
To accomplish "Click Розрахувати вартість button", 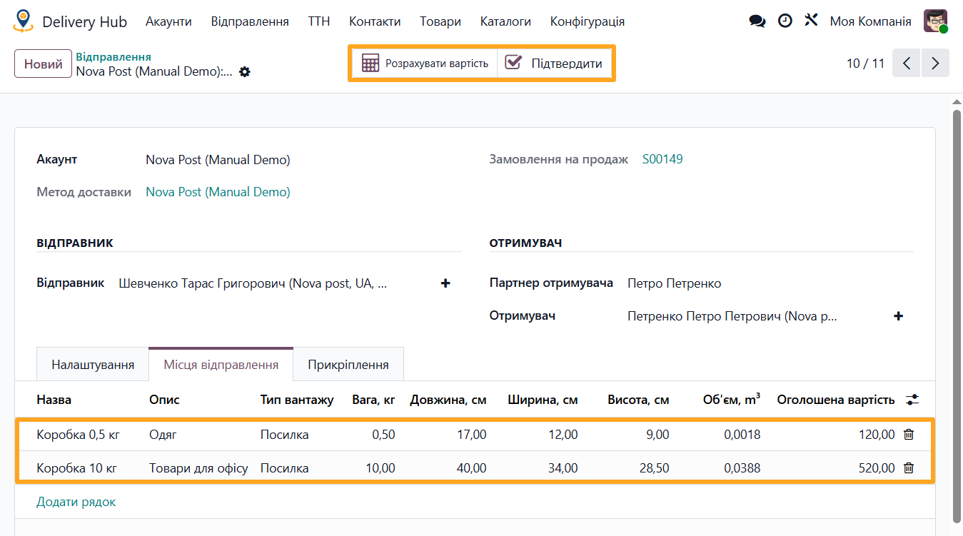I will [425, 63].
